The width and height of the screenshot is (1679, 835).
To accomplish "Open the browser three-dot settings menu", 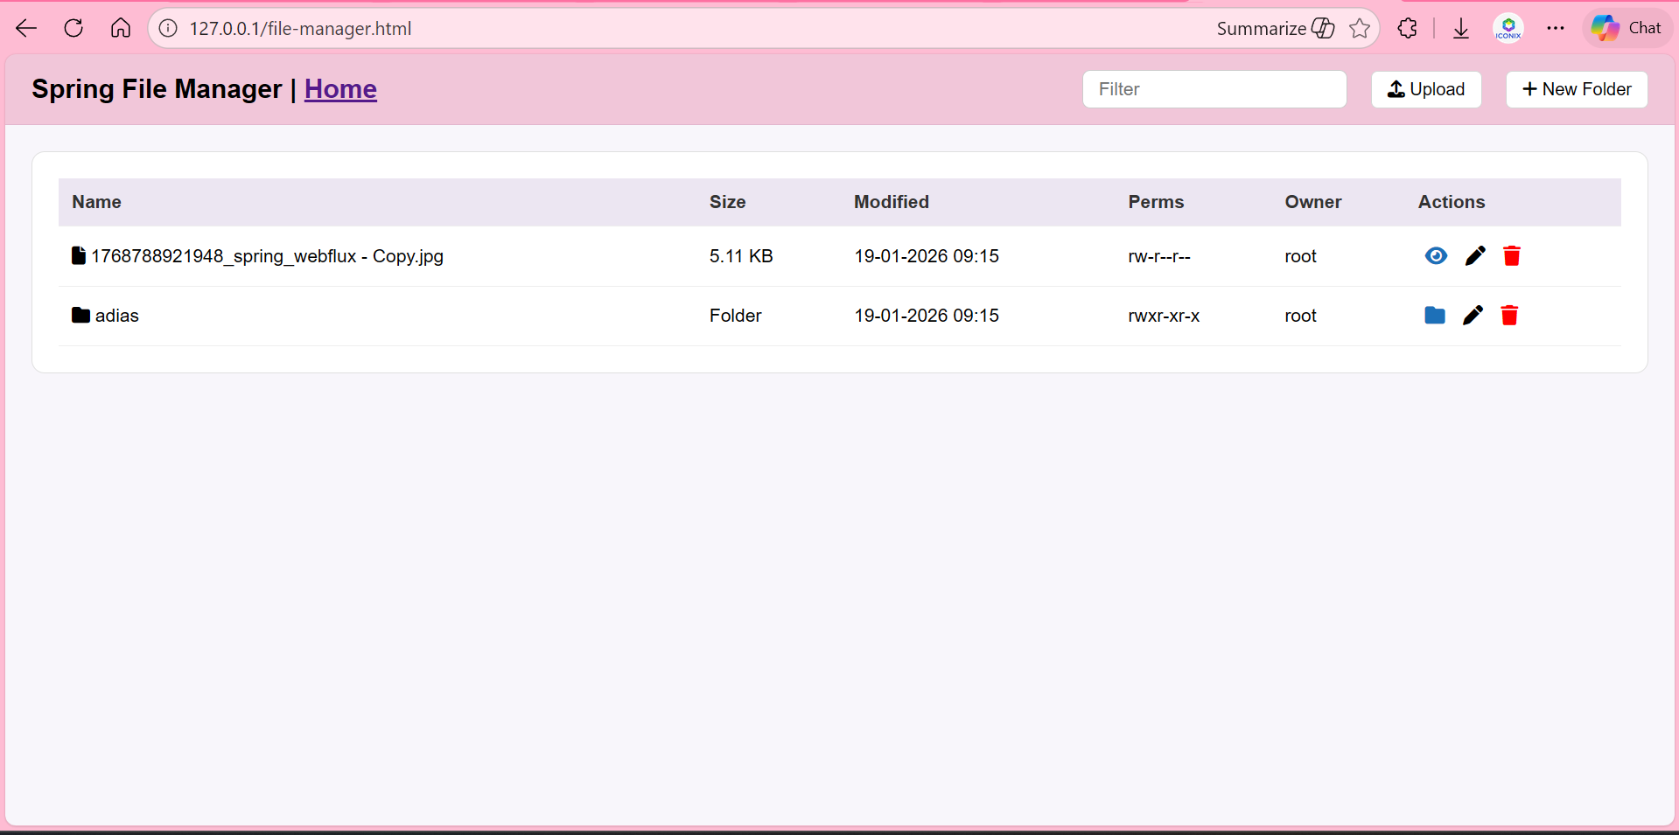I will [1555, 29].
